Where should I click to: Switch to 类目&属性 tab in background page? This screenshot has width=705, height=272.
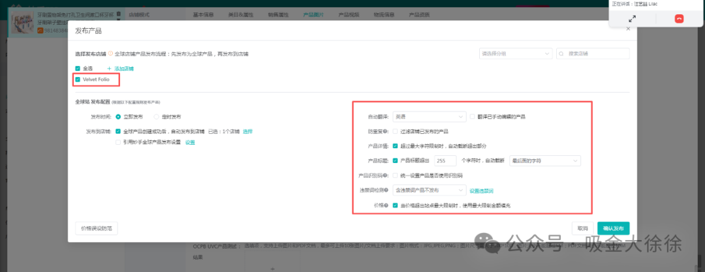tap(240, 14)
